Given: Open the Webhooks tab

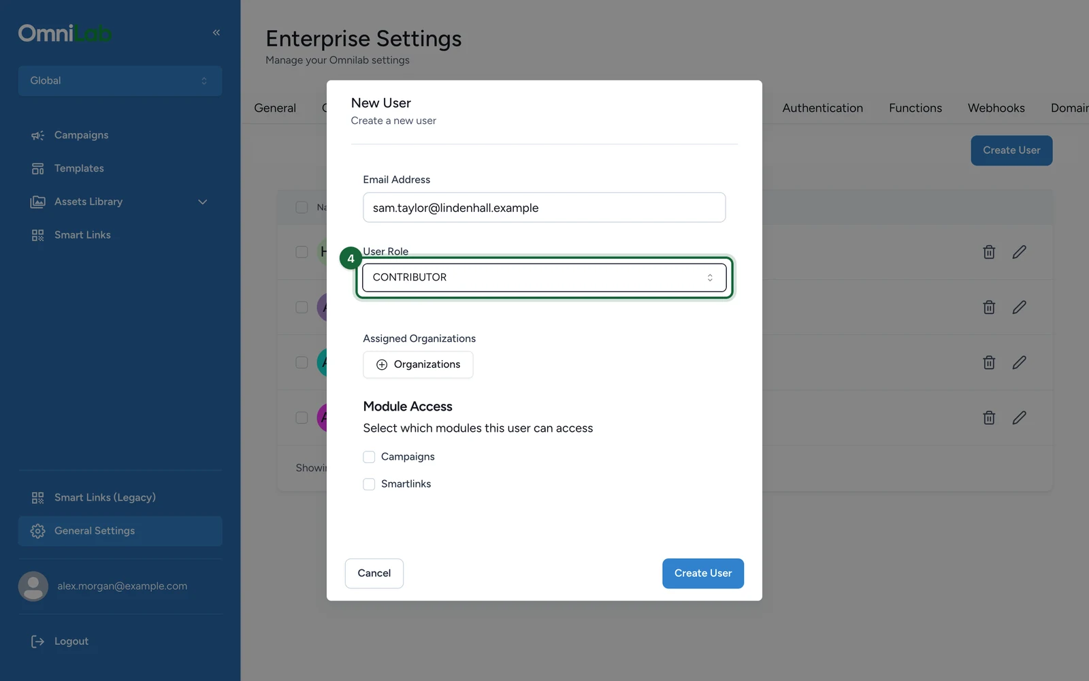Looking at the screenshot, I should click(x=996, y=108).
